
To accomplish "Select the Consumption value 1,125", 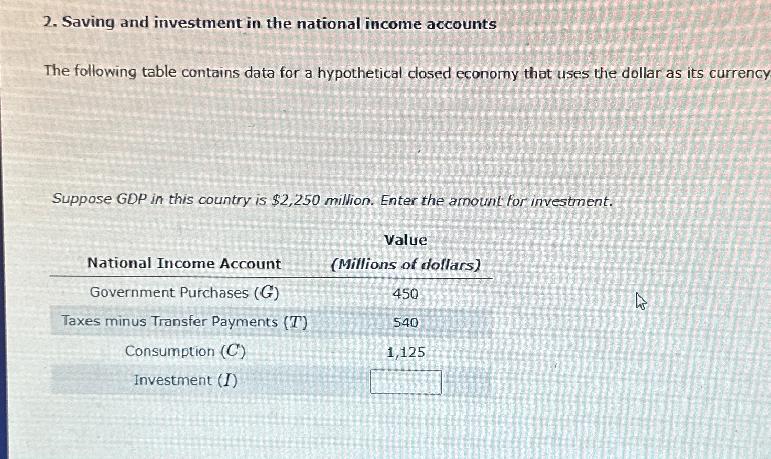I will click(x=406, y=353).
